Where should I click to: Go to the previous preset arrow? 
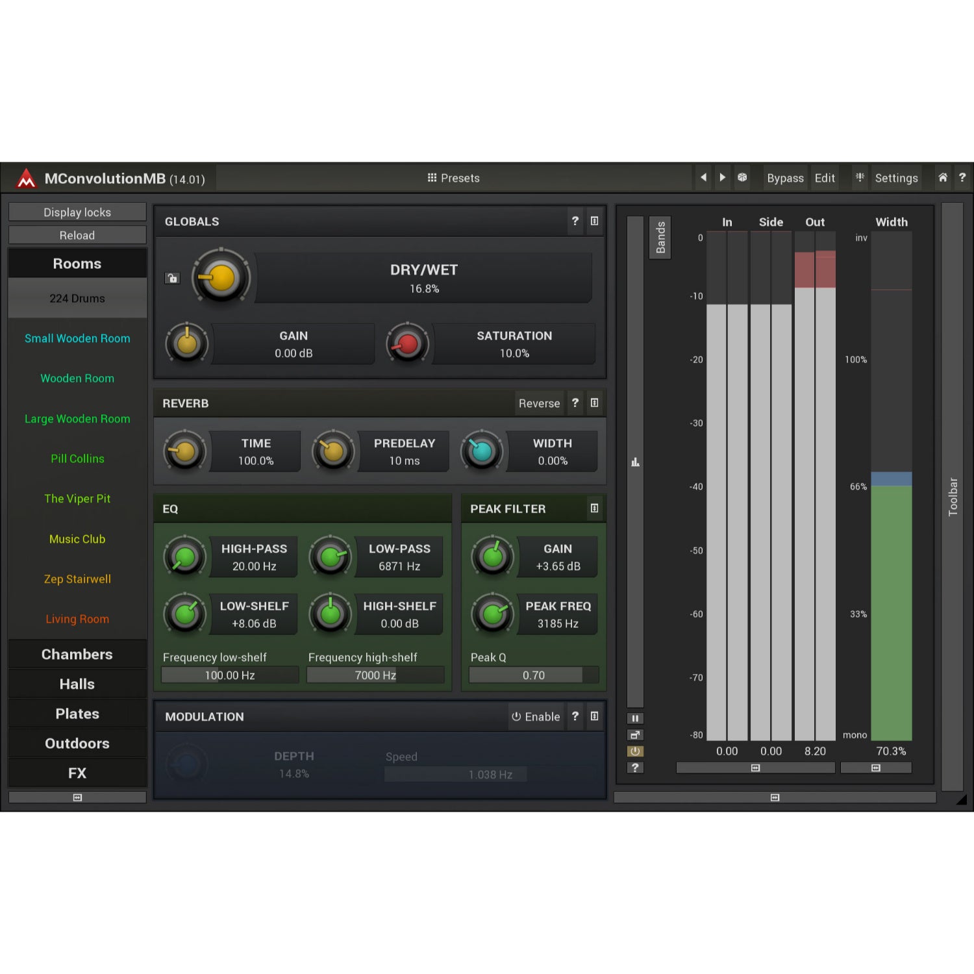tap(703, 177)
